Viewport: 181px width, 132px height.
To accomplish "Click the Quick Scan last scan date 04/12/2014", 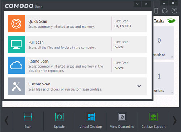I will click(x=123, y=26).
